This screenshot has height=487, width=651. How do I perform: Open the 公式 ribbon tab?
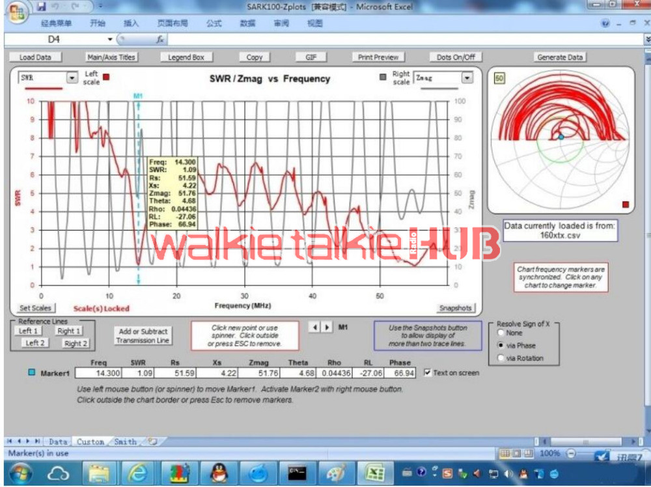tap(214, 23)
